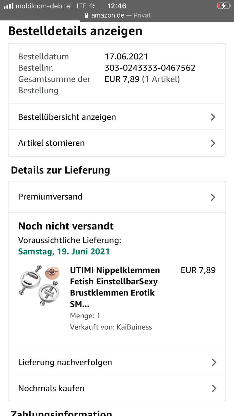234x416 pixels.
Task: Tap chevron beside Nochmals kaufen
Action: [214, 388]
